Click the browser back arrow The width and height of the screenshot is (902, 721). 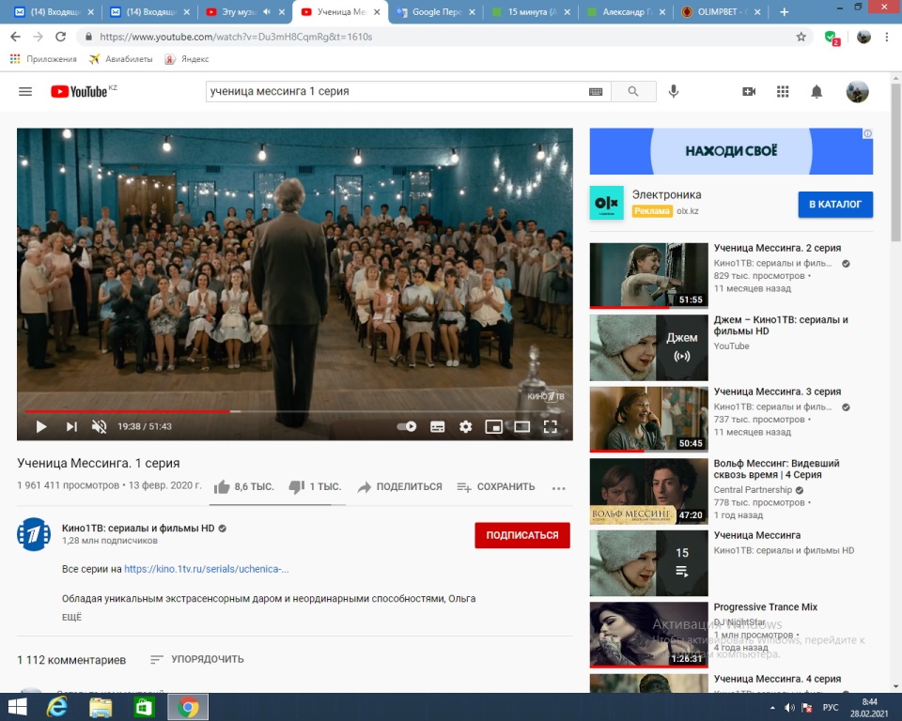(16, 37)
